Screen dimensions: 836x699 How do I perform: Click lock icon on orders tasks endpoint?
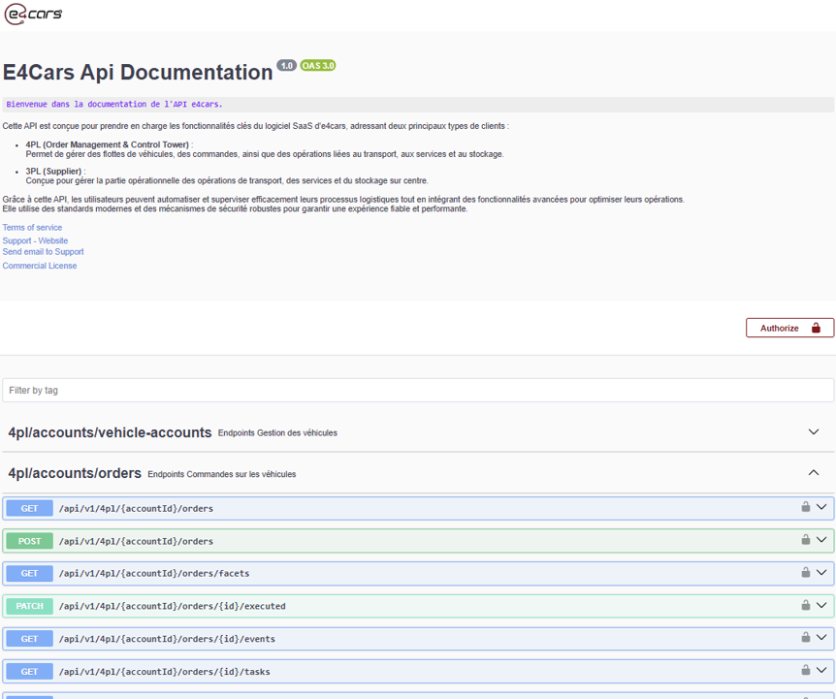805,670
